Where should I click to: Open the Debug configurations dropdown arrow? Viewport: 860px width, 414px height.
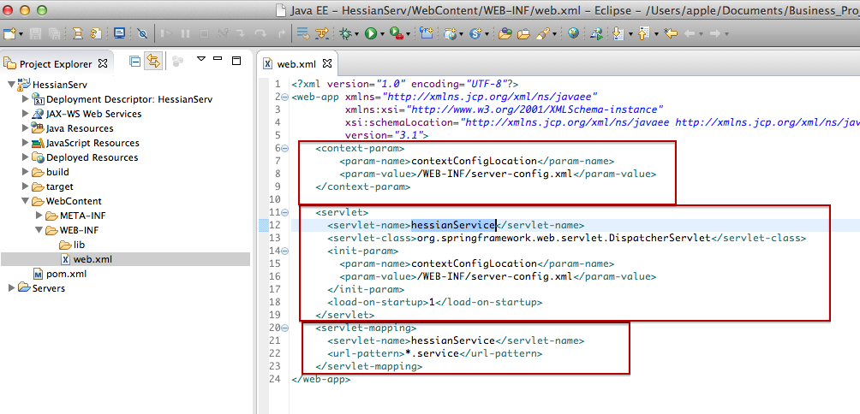click(x=356, y=34)
